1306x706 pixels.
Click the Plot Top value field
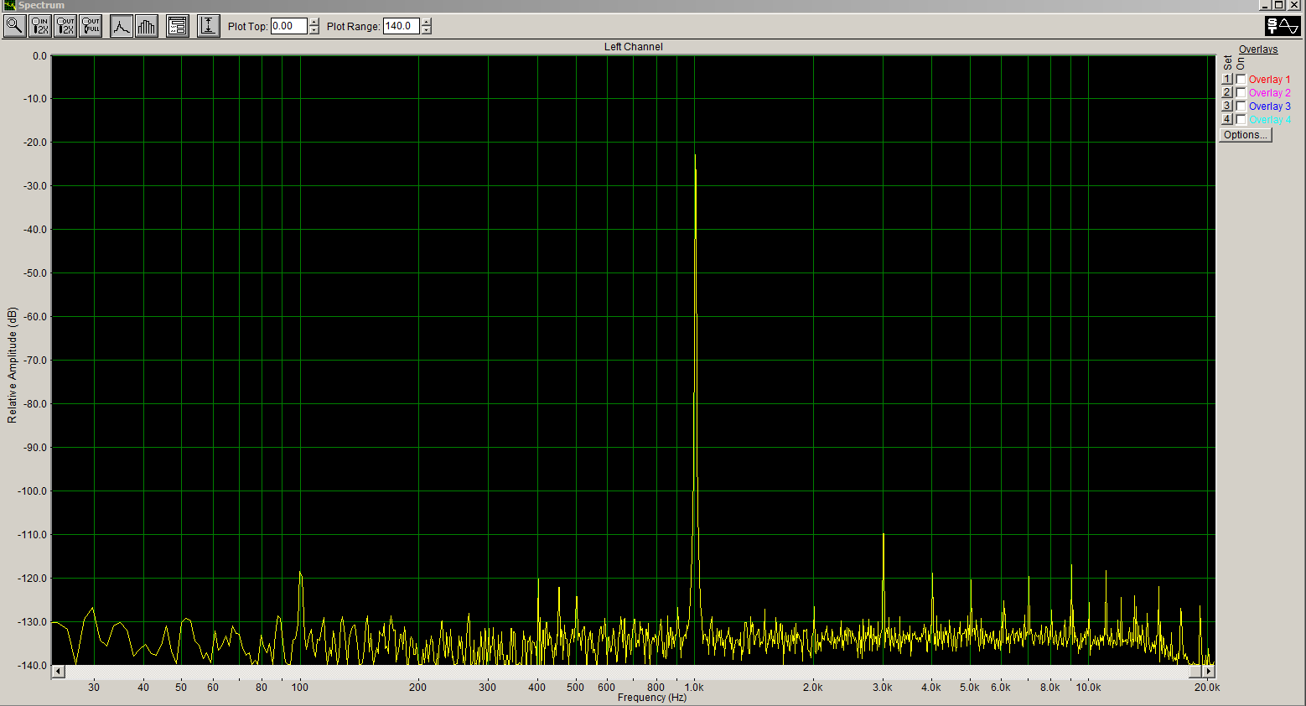pyautogui.click(x=289, y=26)
